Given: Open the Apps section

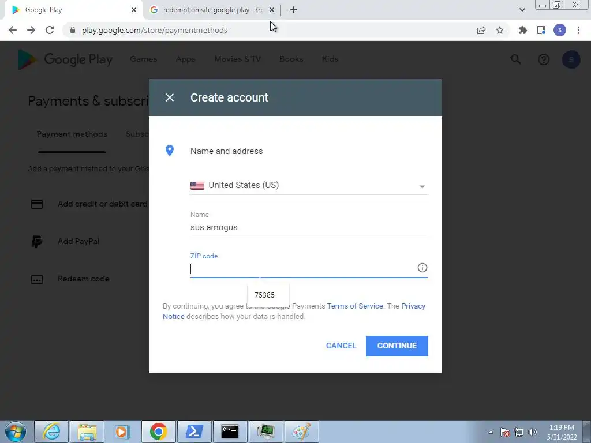Looking at the screenshot, I should click(185, 59).
